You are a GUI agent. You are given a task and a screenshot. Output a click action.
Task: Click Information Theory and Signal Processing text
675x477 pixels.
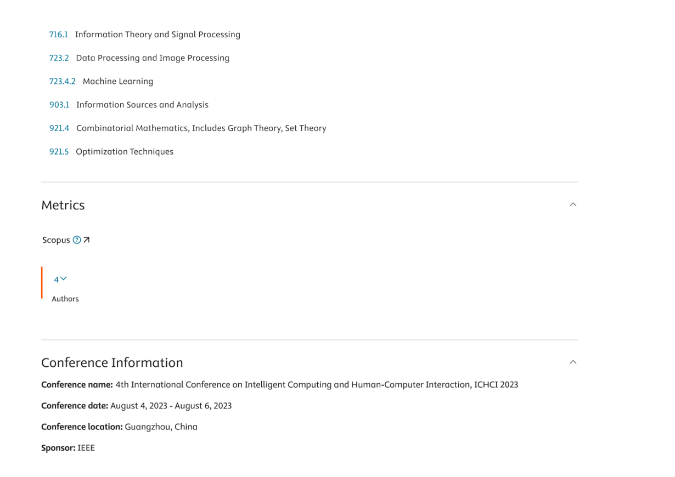pos(157,35)
